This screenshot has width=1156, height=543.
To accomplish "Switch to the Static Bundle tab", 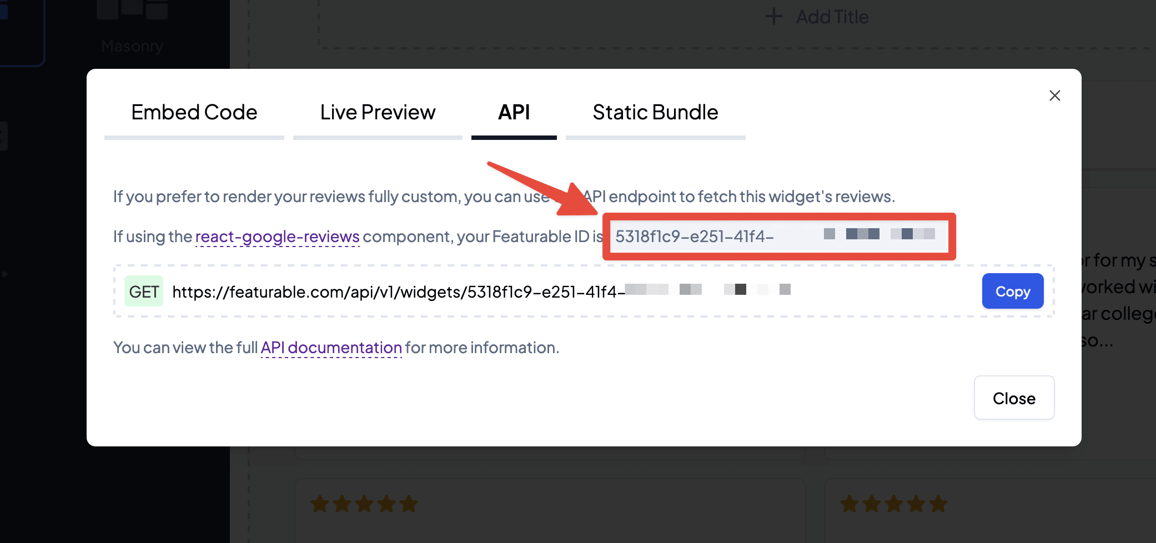I will (x=655, y=112).
